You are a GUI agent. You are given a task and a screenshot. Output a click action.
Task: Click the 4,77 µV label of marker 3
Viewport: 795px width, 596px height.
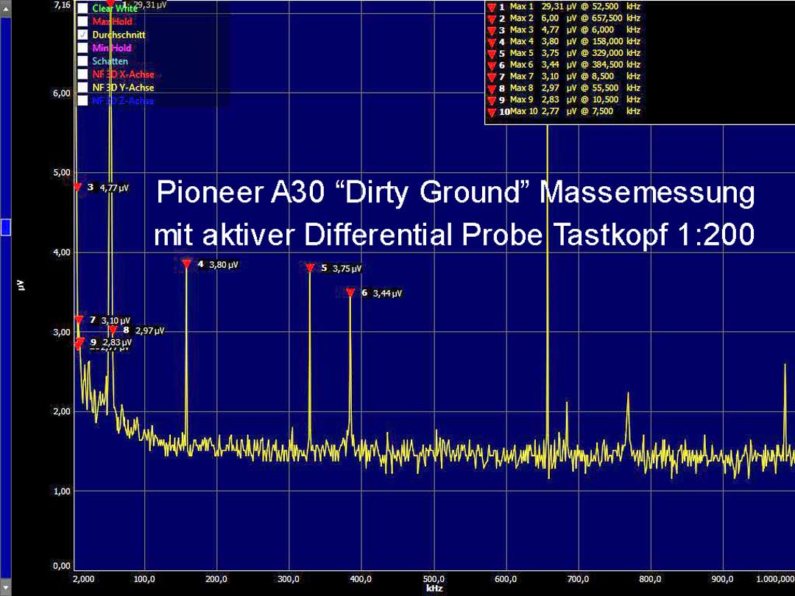click(114, 188)
